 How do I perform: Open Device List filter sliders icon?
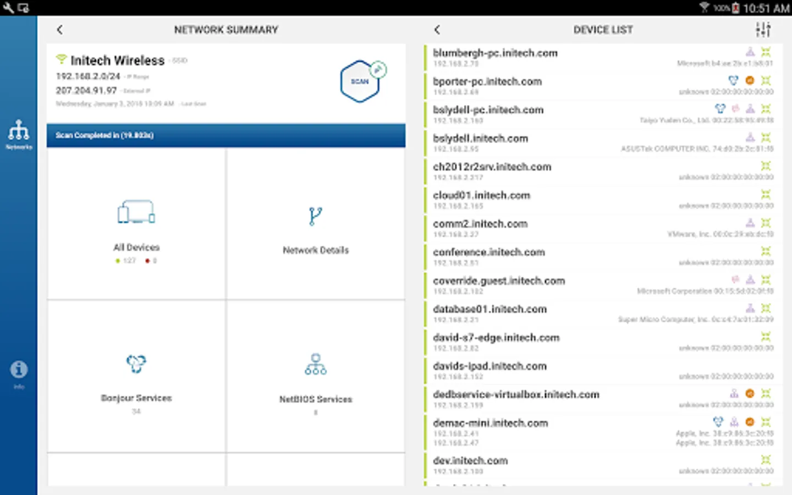[763, 30]
